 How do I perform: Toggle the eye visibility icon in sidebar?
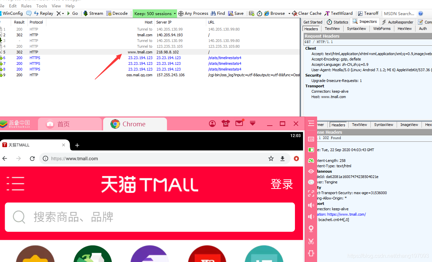(x=311, y=171)
